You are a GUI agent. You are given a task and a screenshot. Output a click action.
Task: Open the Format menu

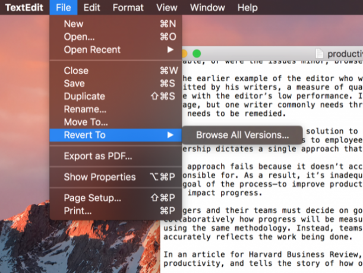(128, 8)
